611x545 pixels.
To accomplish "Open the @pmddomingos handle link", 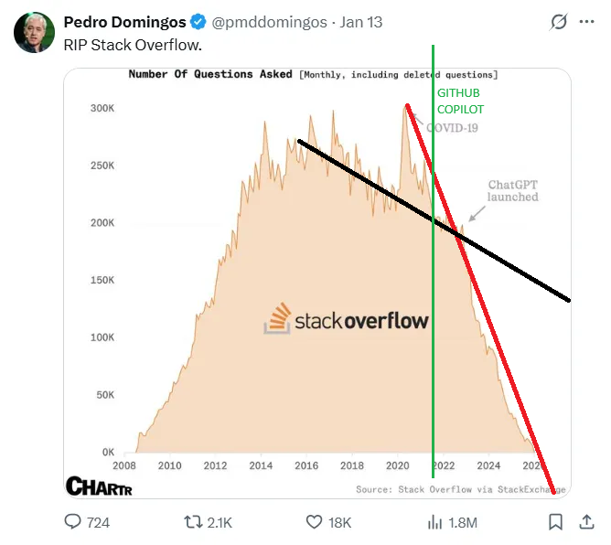I will (x=269, y=23).
